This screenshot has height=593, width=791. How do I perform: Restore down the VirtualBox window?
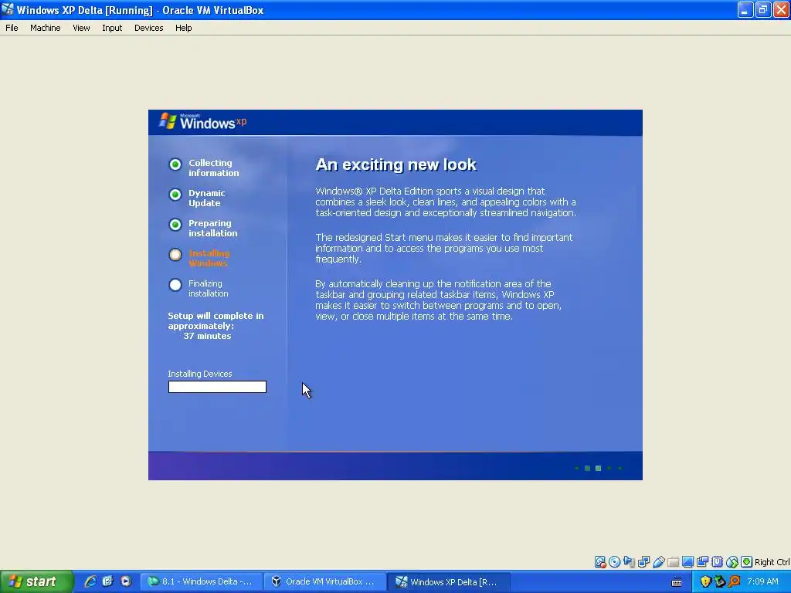point(762,9)
